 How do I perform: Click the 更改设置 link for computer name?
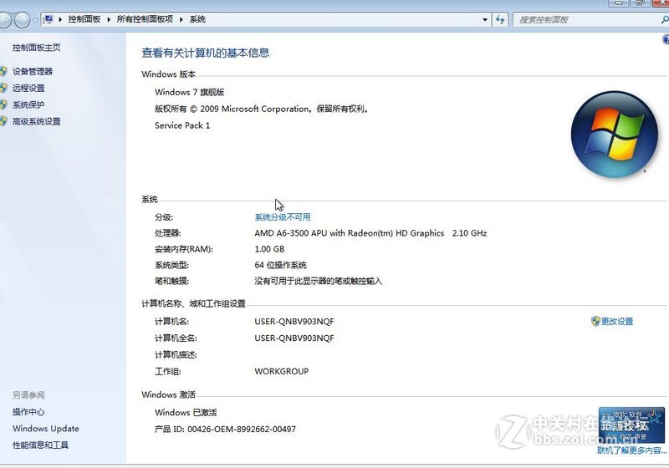click(617, 322)
